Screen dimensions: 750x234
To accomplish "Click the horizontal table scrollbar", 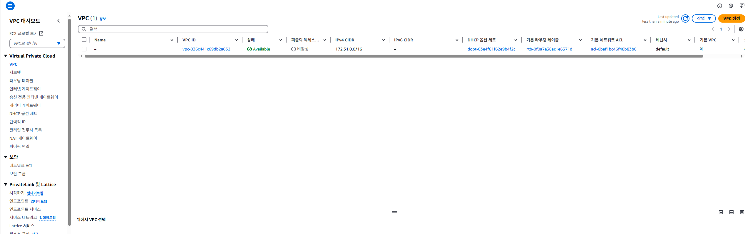I will coord(394,56).
